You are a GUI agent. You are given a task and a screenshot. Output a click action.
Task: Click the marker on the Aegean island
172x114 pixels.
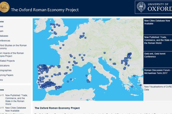tap(140, 85)
